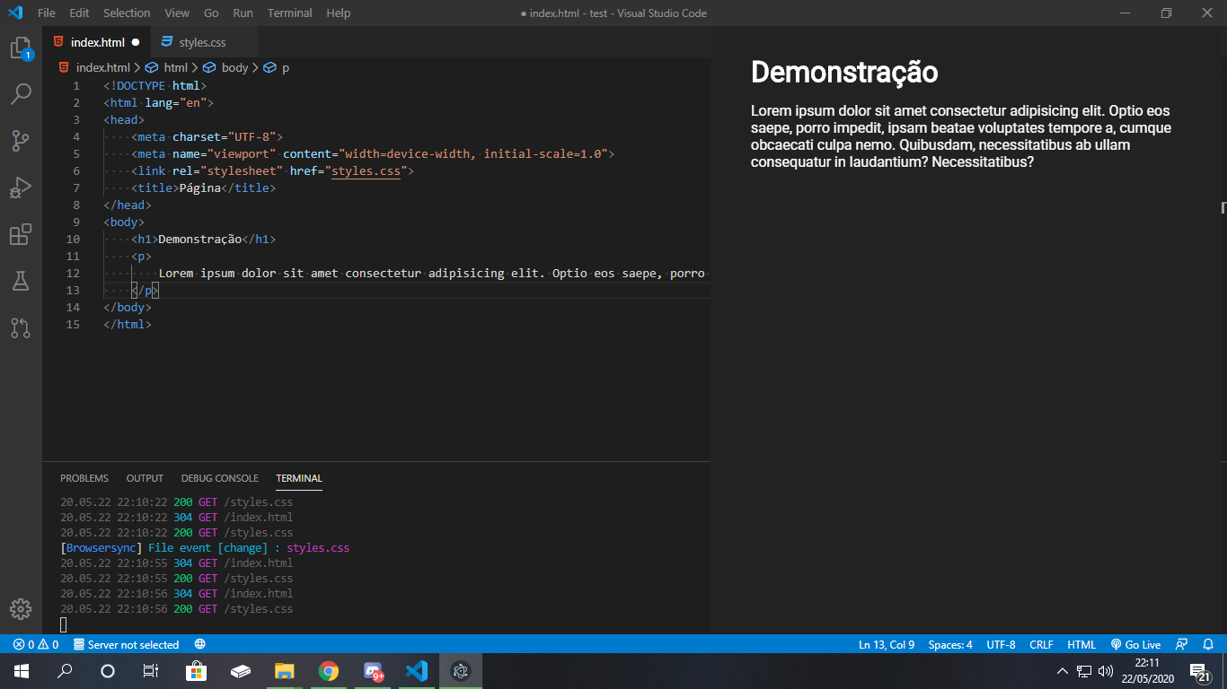Change language mode from HTML in status bar
1227x689 pixels.
[x=1081, y=644]
